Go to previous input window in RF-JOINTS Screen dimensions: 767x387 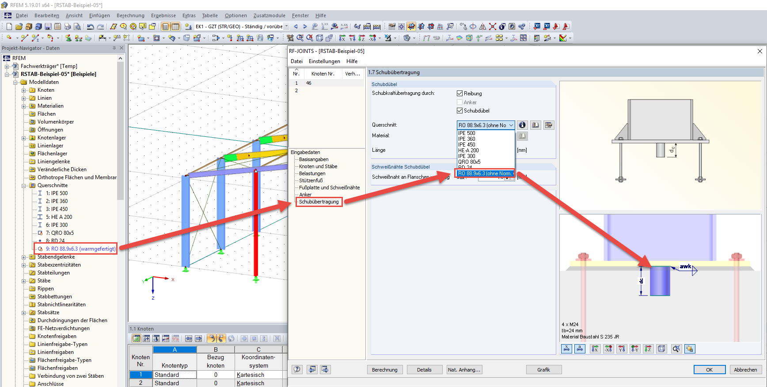(312, 369)
